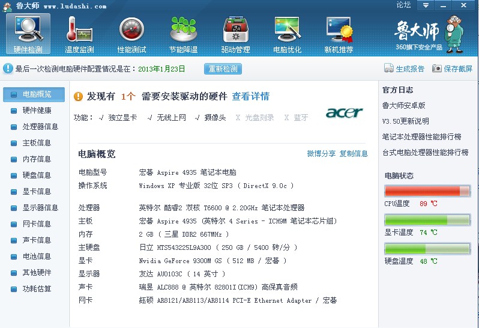This screenshot has height=328, width=479.
Task: Click the blue info icon beside last detection text
Action: coord(8,68)
